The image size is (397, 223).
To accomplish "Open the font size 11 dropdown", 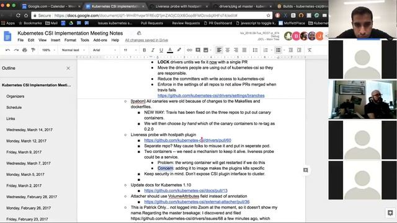I will tap(130, 50).
